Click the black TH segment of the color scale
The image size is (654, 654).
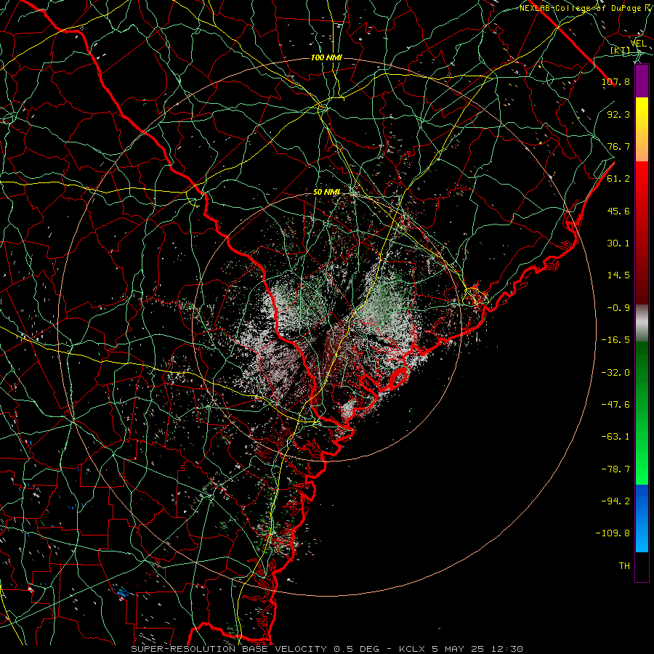tap(642, 566)
